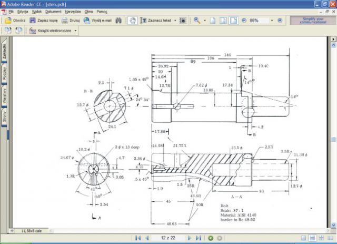Viewport: 337px width, 244px height.
Task: Click the Zapisz kopię button
Action: (x=43, y=21)
